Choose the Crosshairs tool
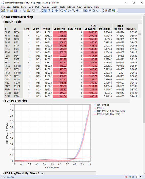This screenshot has width=145, height=179. [77, 11]
